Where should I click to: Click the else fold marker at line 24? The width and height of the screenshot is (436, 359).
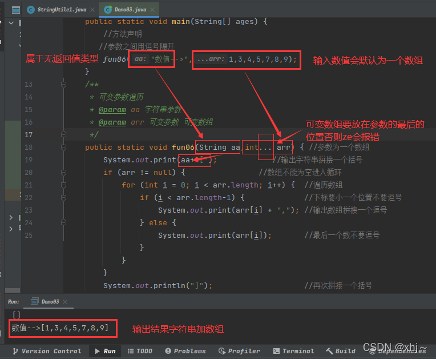(63, 222)
